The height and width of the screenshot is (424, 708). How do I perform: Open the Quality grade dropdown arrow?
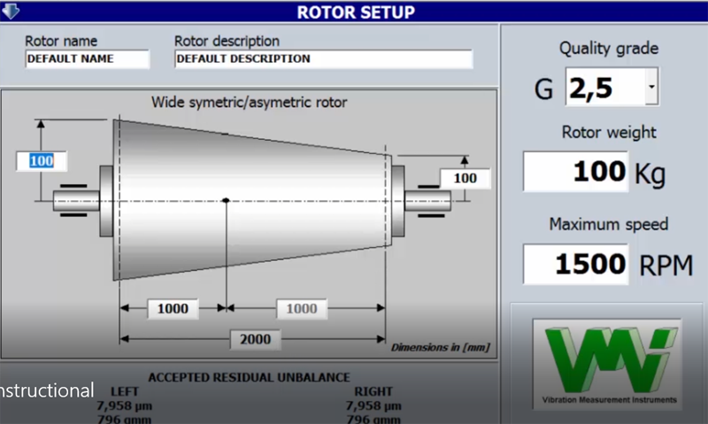651,89
